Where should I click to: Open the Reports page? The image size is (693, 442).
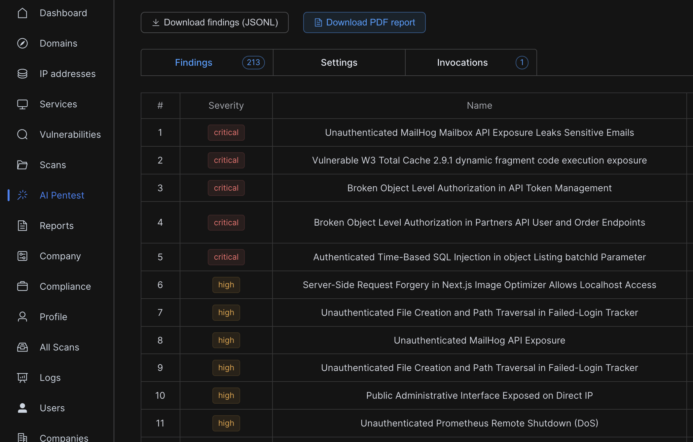point(57,226)
